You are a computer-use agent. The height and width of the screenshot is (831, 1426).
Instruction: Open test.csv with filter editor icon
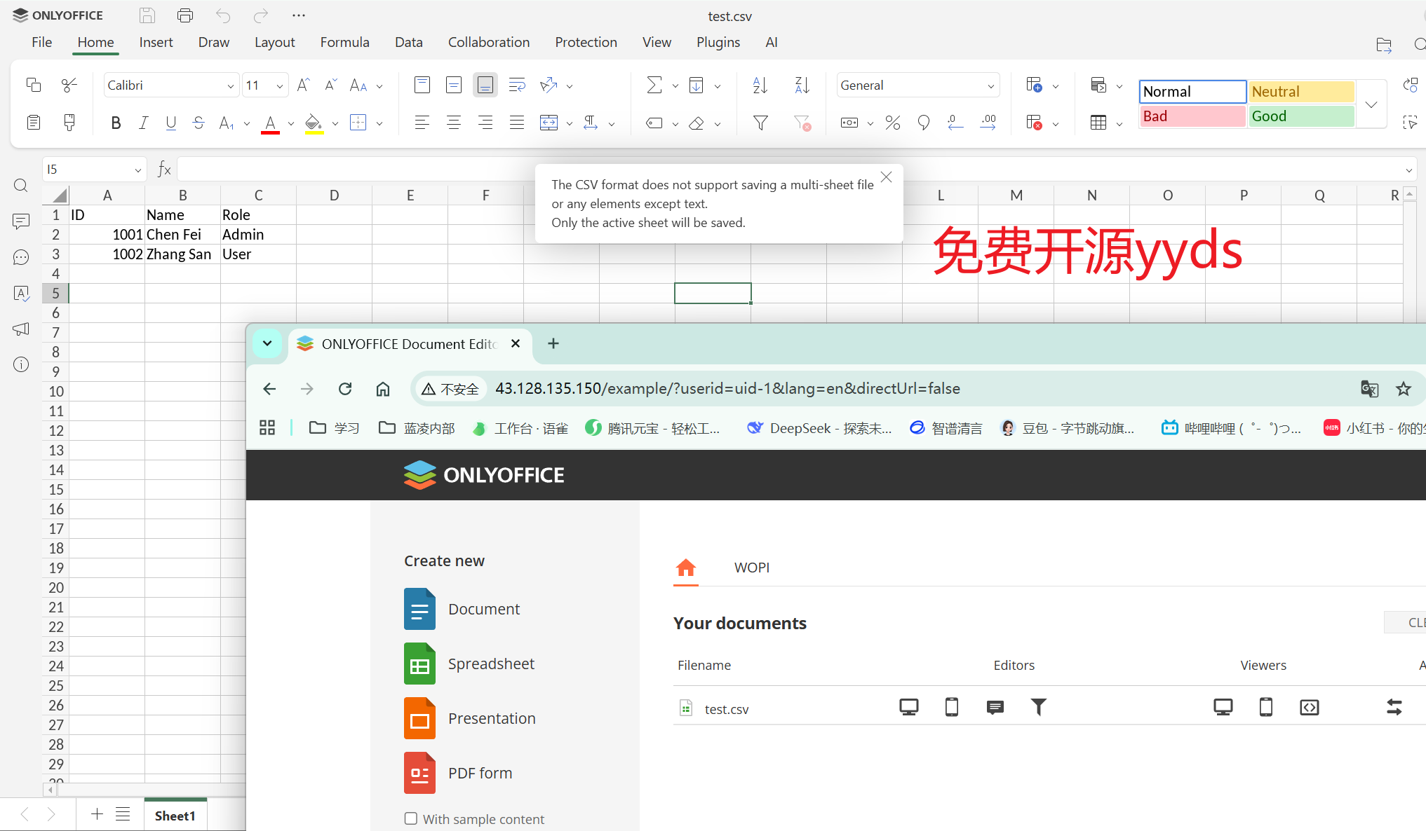pos(1038,707)
